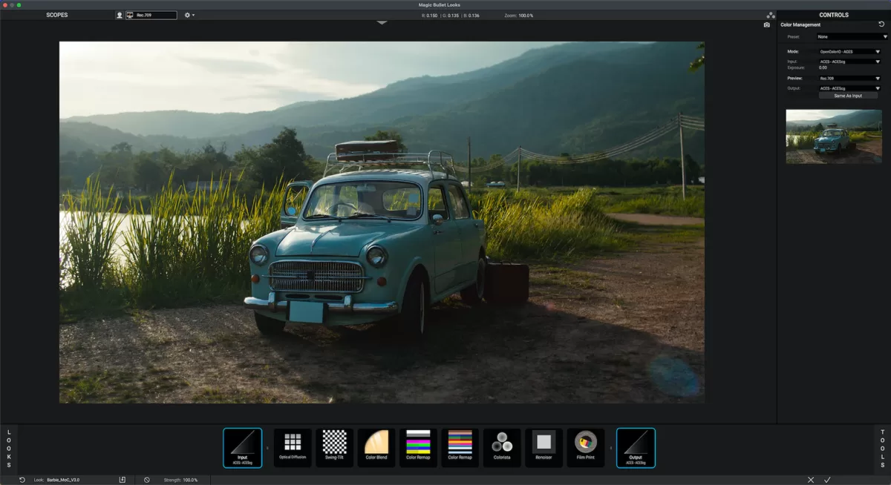This screenshot has height=485, width=891.
Task: Click the G: 0.135 readout
Action: [450, 15]
